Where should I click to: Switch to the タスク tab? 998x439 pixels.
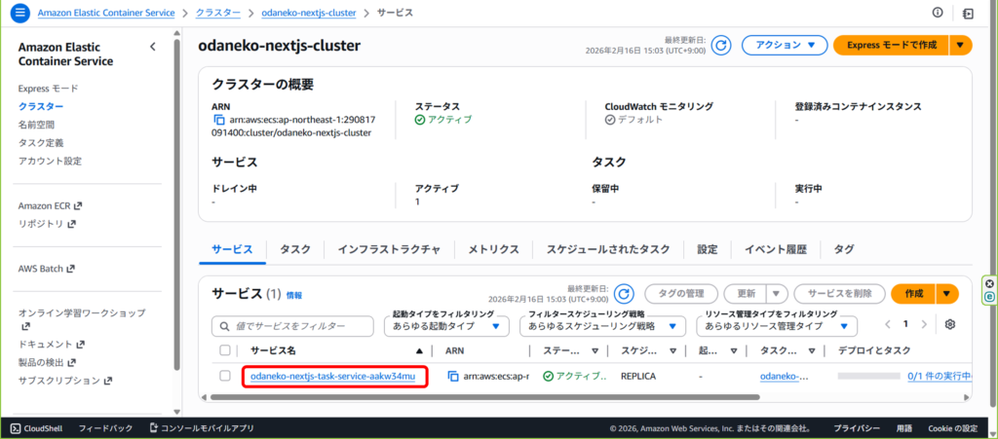[295, 249]
